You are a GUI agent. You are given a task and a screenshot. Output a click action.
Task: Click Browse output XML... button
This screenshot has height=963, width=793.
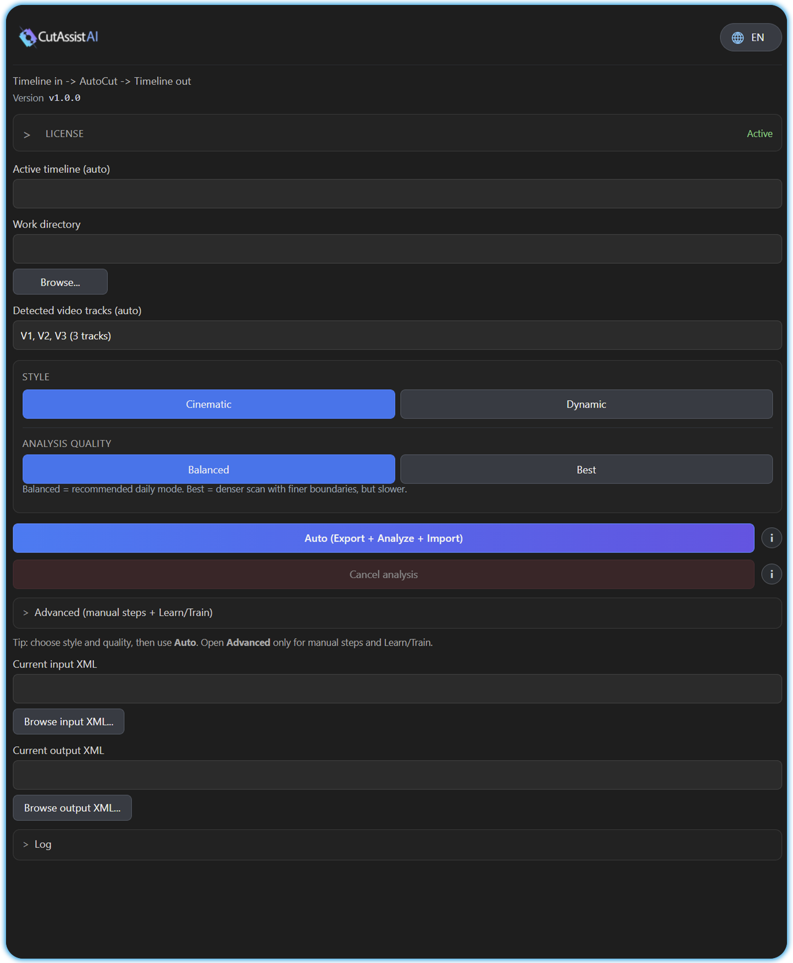[x=72, y=808]
